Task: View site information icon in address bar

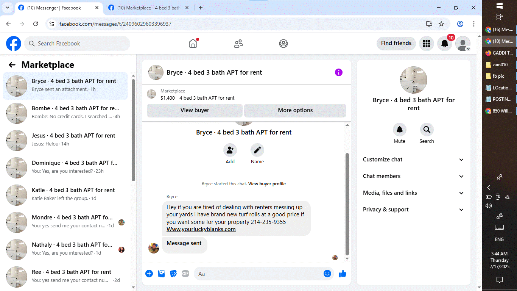Action: click(x=52, y=24)
